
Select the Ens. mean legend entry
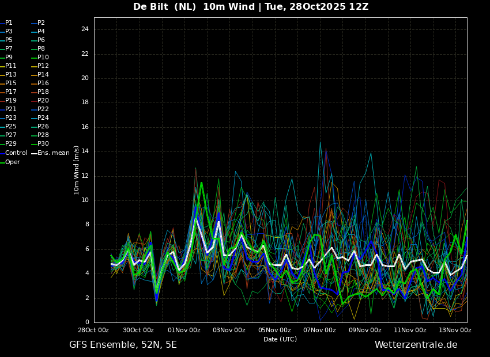pos(50,153)
